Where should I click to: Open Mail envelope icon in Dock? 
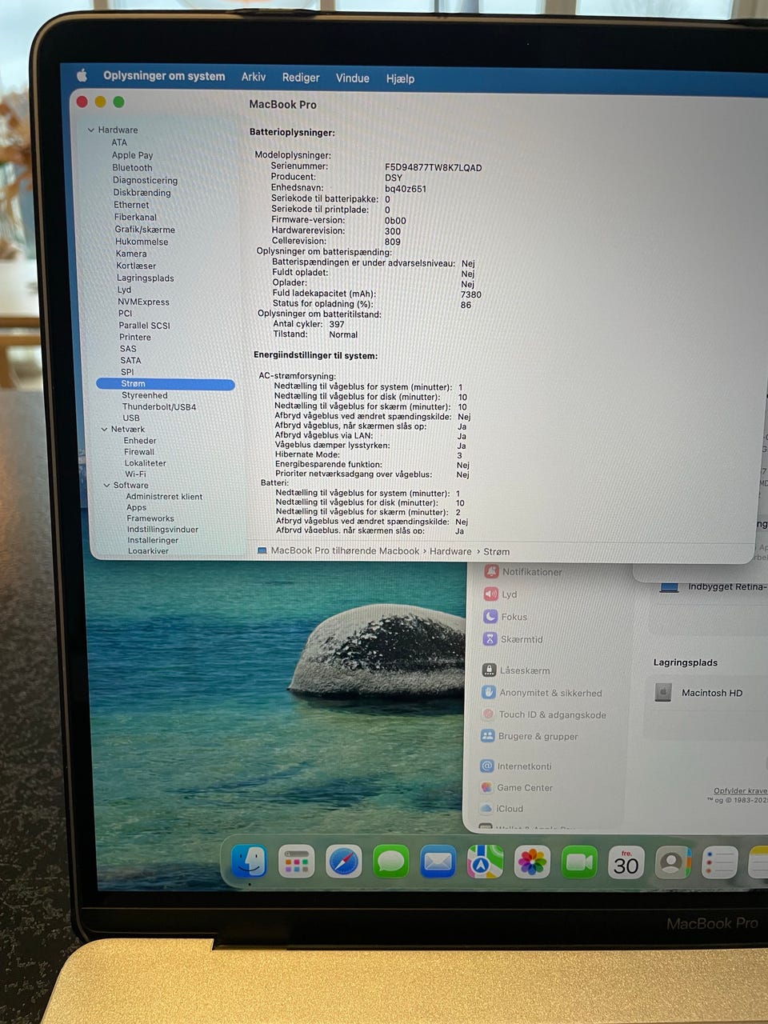point(438,862)
